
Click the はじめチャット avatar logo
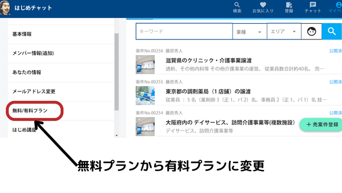pos(5,8)
